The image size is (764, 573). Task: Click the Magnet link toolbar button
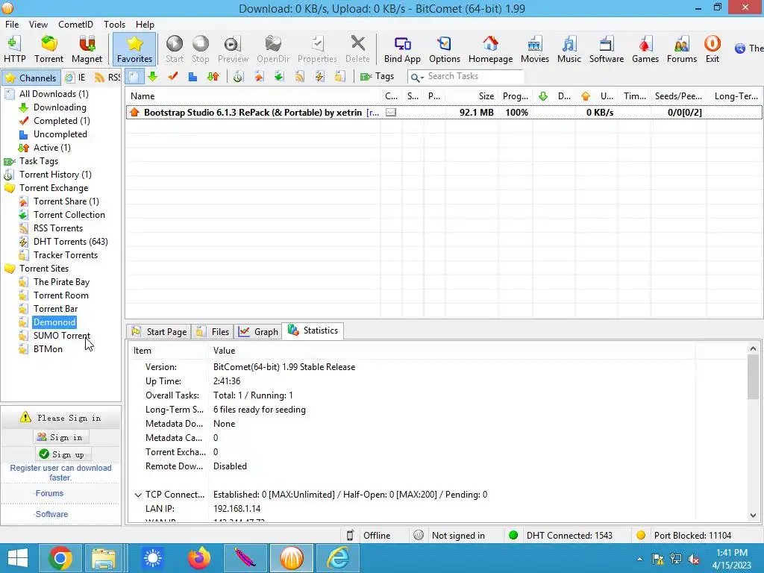(87, 49)
